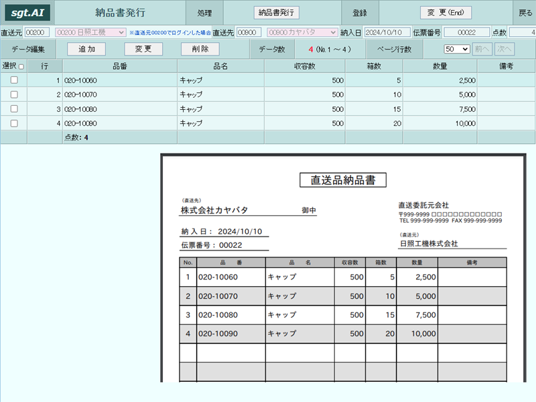Screen dimensions: 536x402
Task: Check the row 2 020-10070 checkbox
Action: pos(14,94)
